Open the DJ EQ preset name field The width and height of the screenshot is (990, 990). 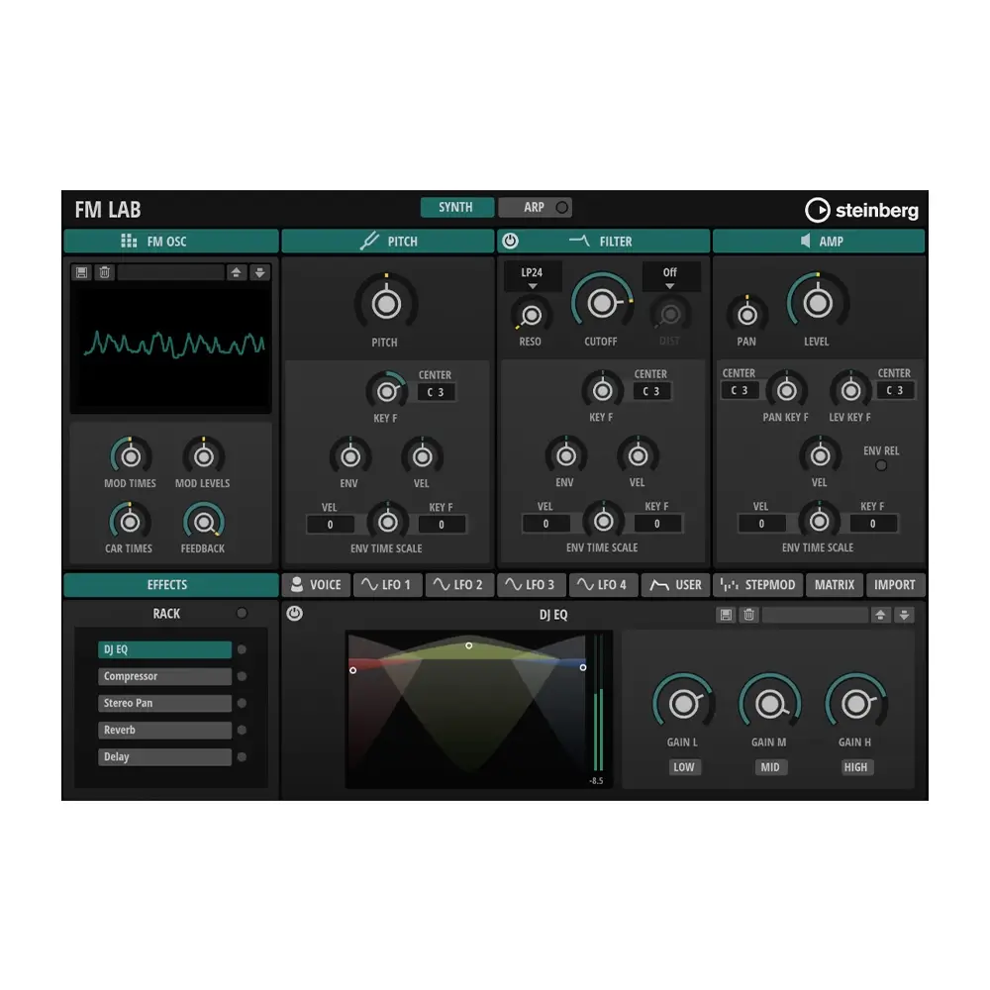tap(815, 615)
